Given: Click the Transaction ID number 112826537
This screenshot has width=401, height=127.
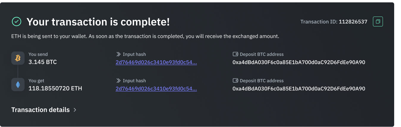Looking at the screenshot, I should tap(353, 22).
